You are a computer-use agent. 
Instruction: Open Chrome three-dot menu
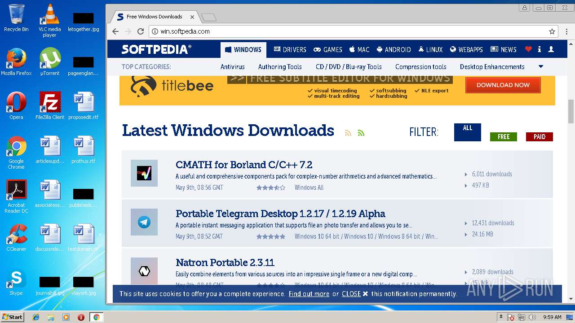tap(567, 31)
